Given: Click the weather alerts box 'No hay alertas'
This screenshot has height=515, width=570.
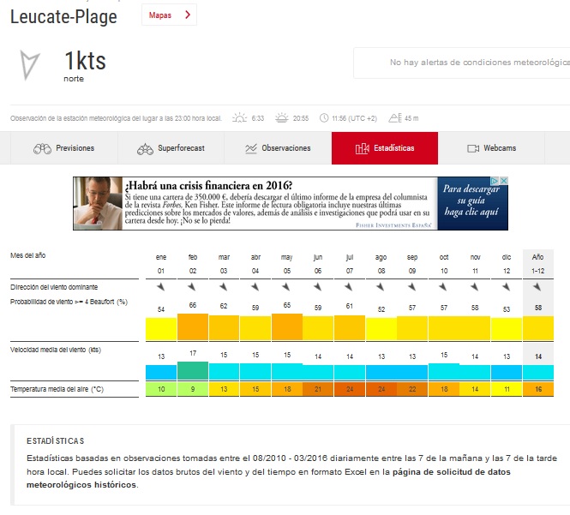Looking at the screenshot, I should pos(462,63).
